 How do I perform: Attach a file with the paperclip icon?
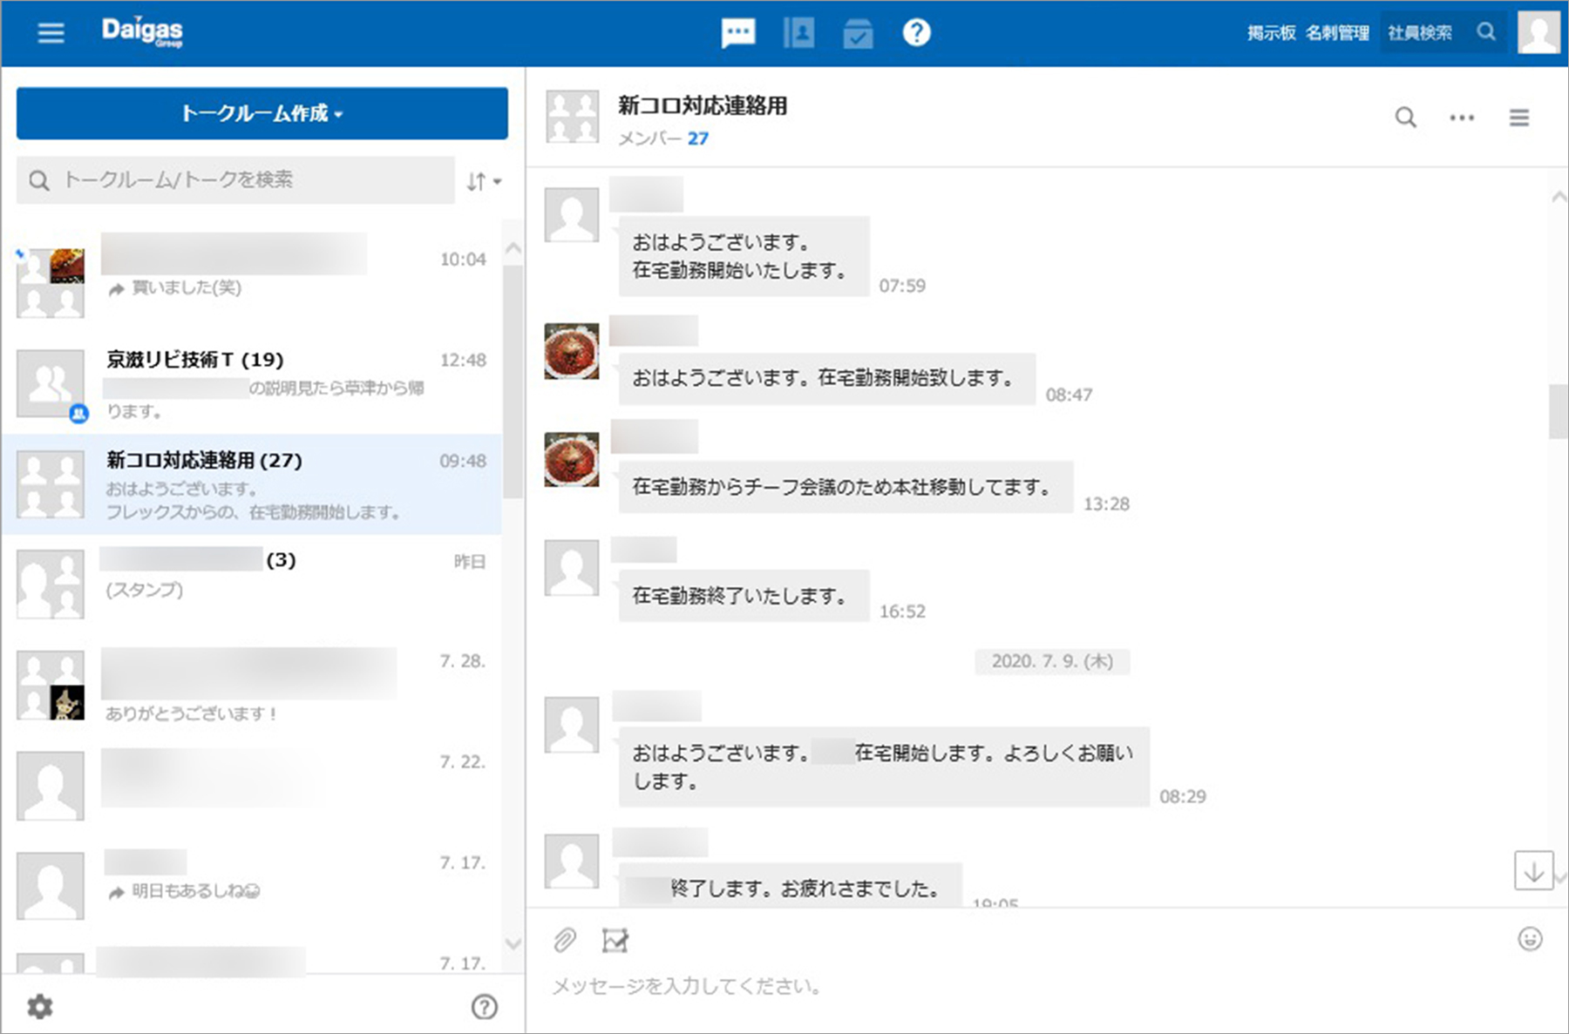[565, 940]
